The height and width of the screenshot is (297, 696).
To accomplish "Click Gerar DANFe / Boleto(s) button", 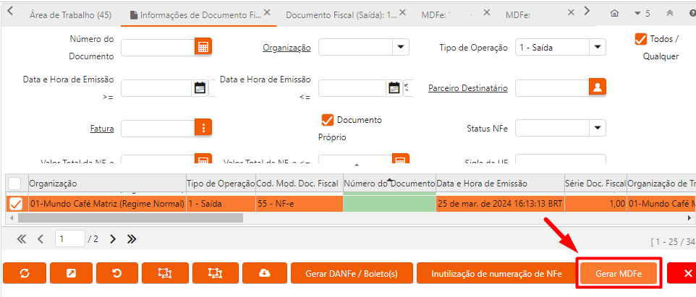I will (x=352, y=273).
